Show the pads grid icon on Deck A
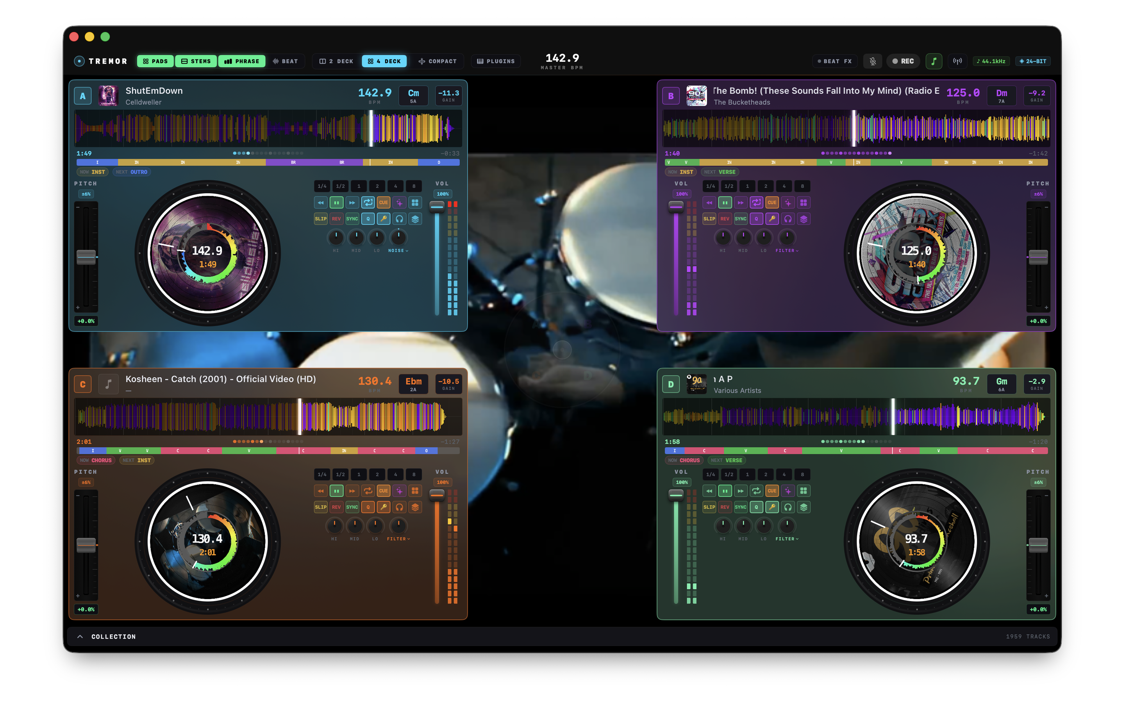 (415, 203)
